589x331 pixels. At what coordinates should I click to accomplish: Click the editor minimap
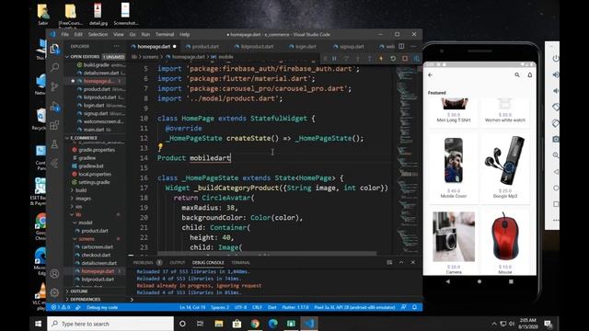(x=407, y=157)
